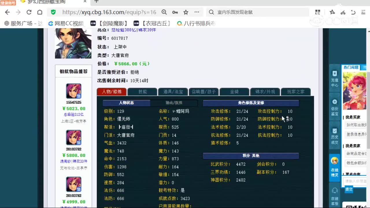Open the 给商品定合适 seller help question
370x208 pixels.
356,153
